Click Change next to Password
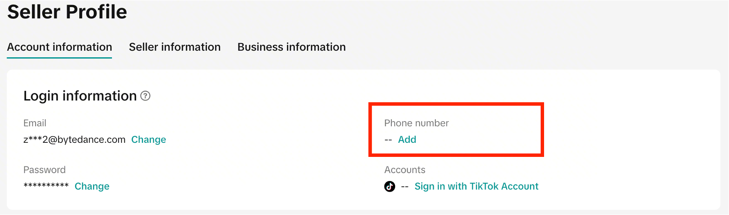This screenshot has height=215, width=729. click(92, 186)
